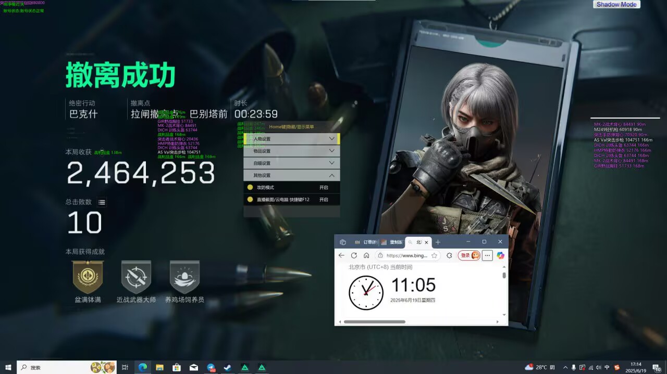
Task: Open the browser's three-dot settings menu
Action: pos(487,255)
